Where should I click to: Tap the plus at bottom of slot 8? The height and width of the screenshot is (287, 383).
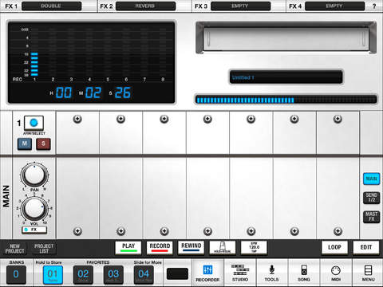pyautogui.click(x=338, y=231)
